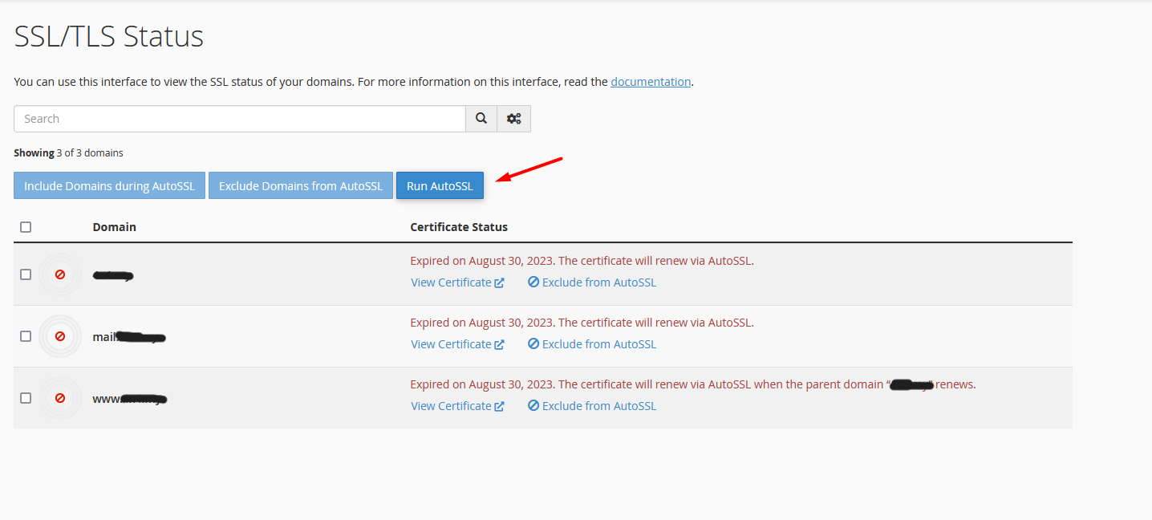Image resolution: width=1152 pixels, height=520 pixels.
Task: Click the search magnifier icon button
Action: tap(481, 119)
